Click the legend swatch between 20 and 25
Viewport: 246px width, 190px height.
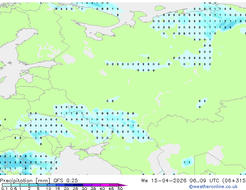[x=69, y=185]
